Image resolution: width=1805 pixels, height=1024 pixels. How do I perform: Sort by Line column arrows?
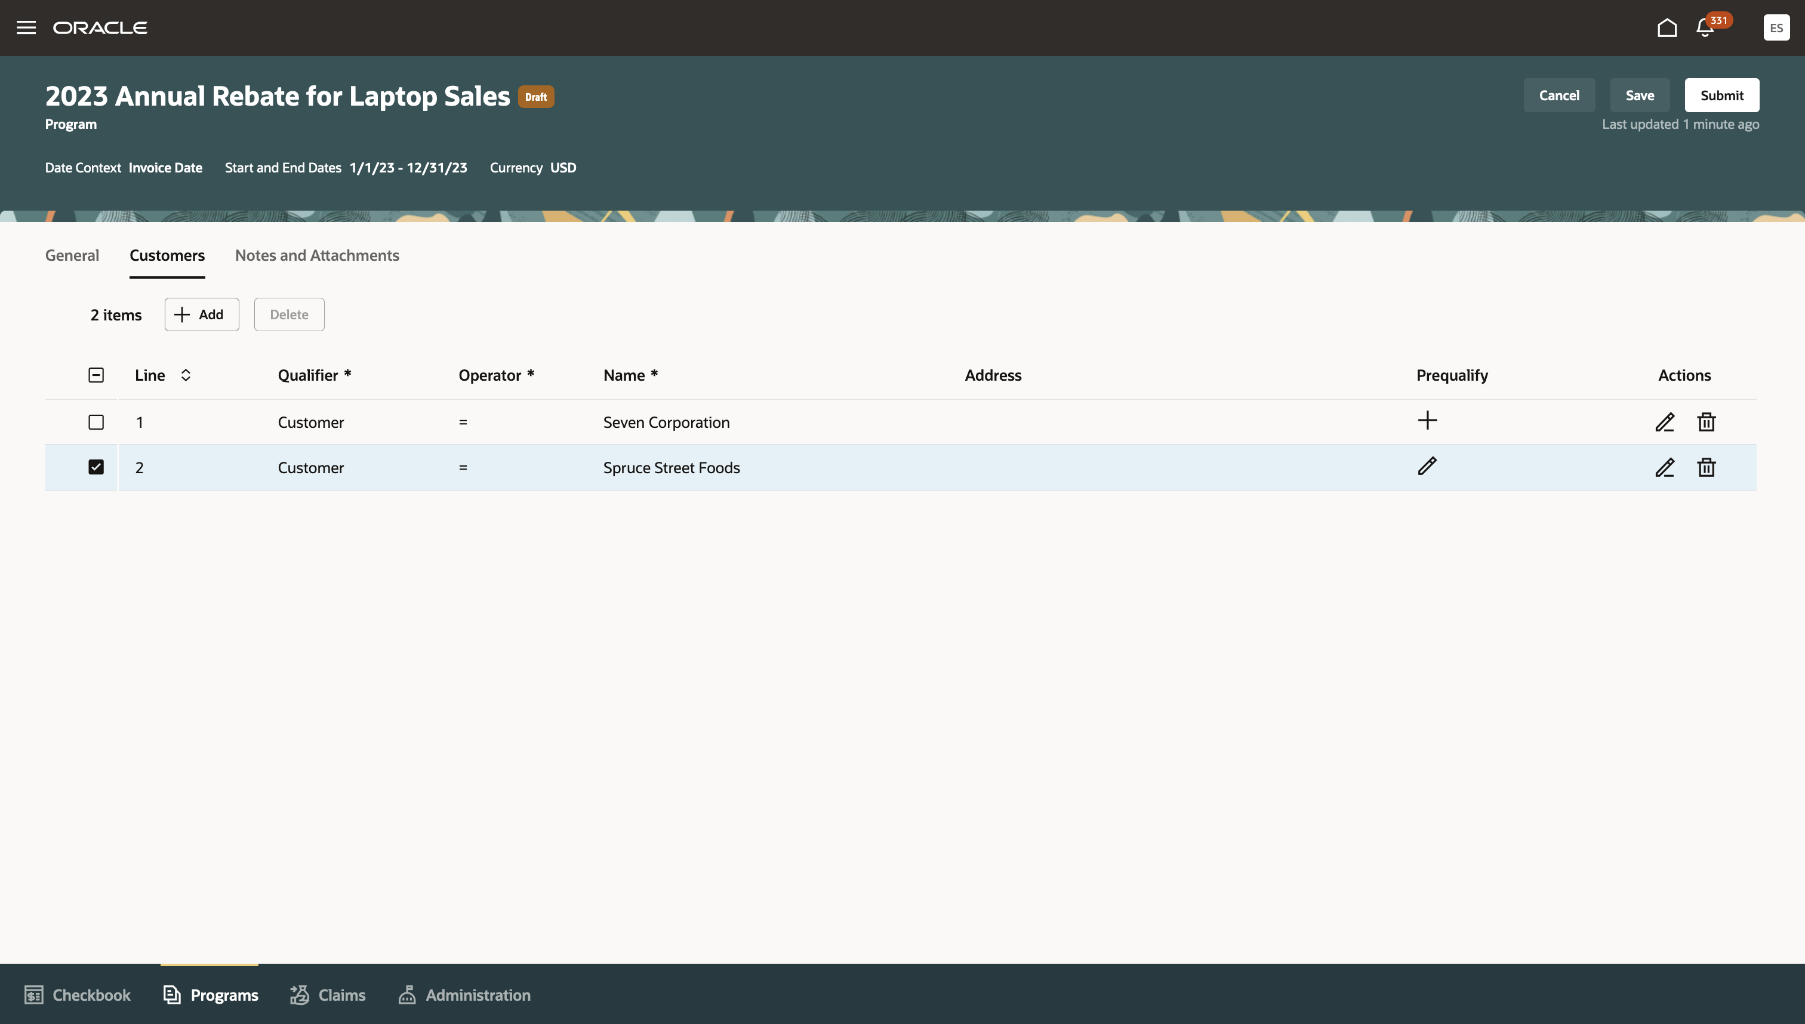[x=186, y=375]
